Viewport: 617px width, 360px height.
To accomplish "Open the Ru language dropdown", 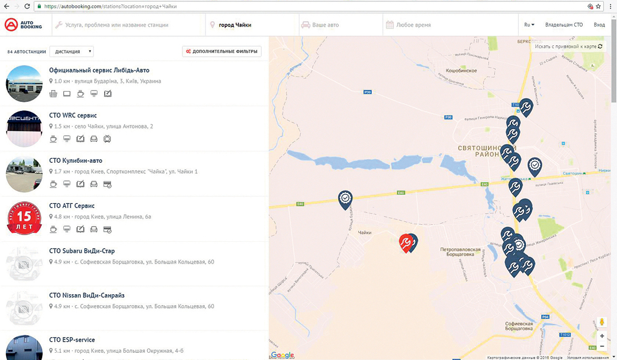I will click(x=529, y=25).
